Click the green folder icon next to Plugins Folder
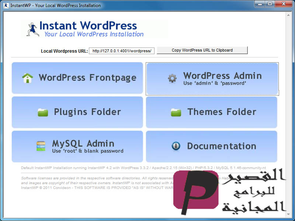This screenshot has height=221, width=295. [43, 112]
